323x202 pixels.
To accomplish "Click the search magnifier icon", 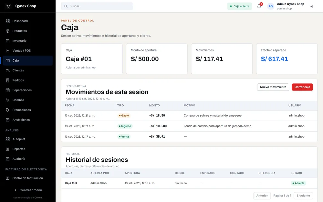I will click(66, 6).
